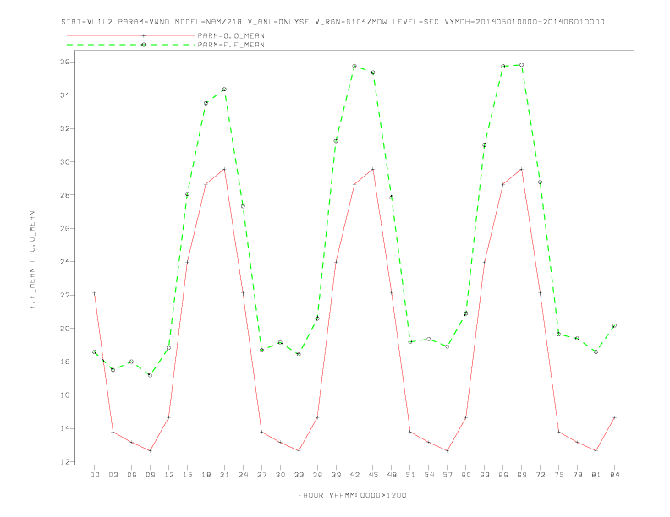Click x-axis forecast hour label 15
Viewport: 670px width, 517px height.
[187, 475]
